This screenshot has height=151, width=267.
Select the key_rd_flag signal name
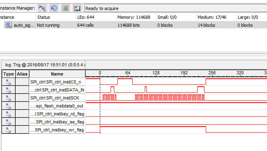[x=57, y=114]
